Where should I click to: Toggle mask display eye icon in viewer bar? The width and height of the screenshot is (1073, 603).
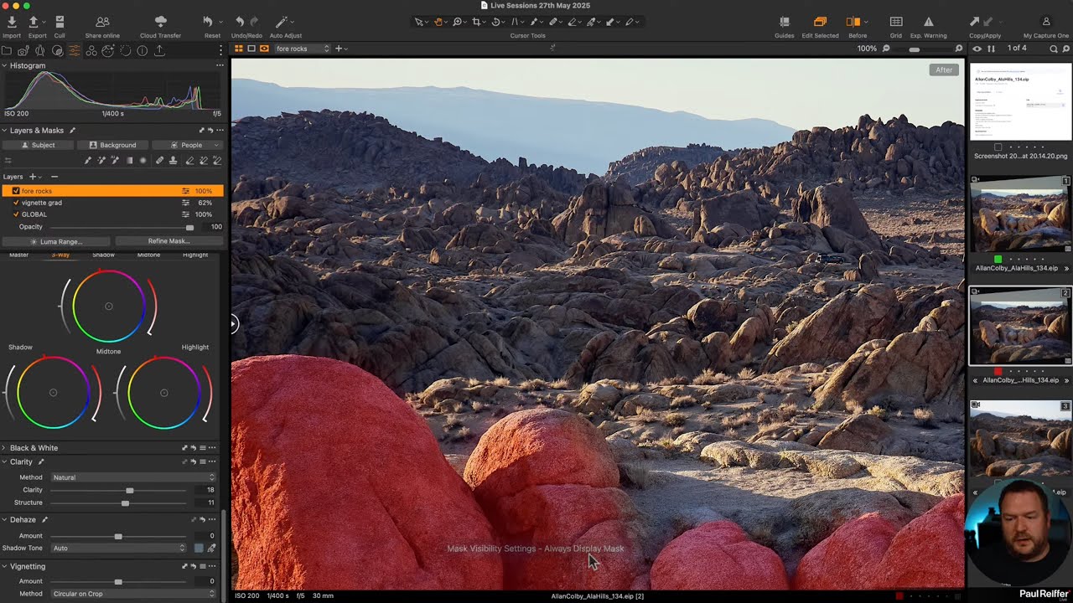(264, 49)
